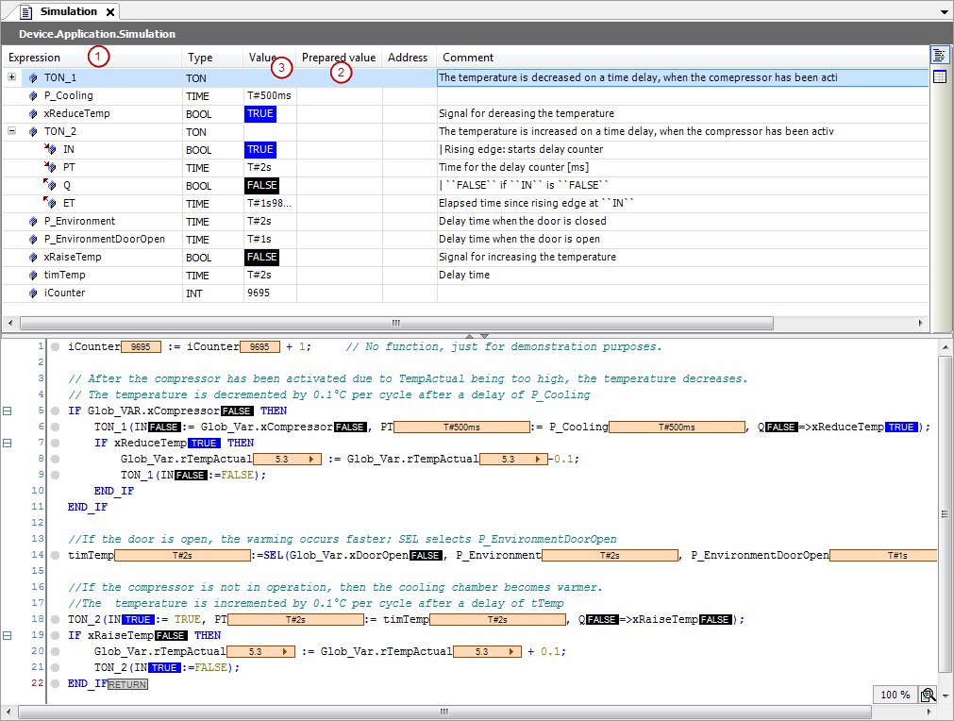This screenshot has width=954, height=721.
Task: Open the zoom level dropdown beside 100 %
Action: point(946,696)
